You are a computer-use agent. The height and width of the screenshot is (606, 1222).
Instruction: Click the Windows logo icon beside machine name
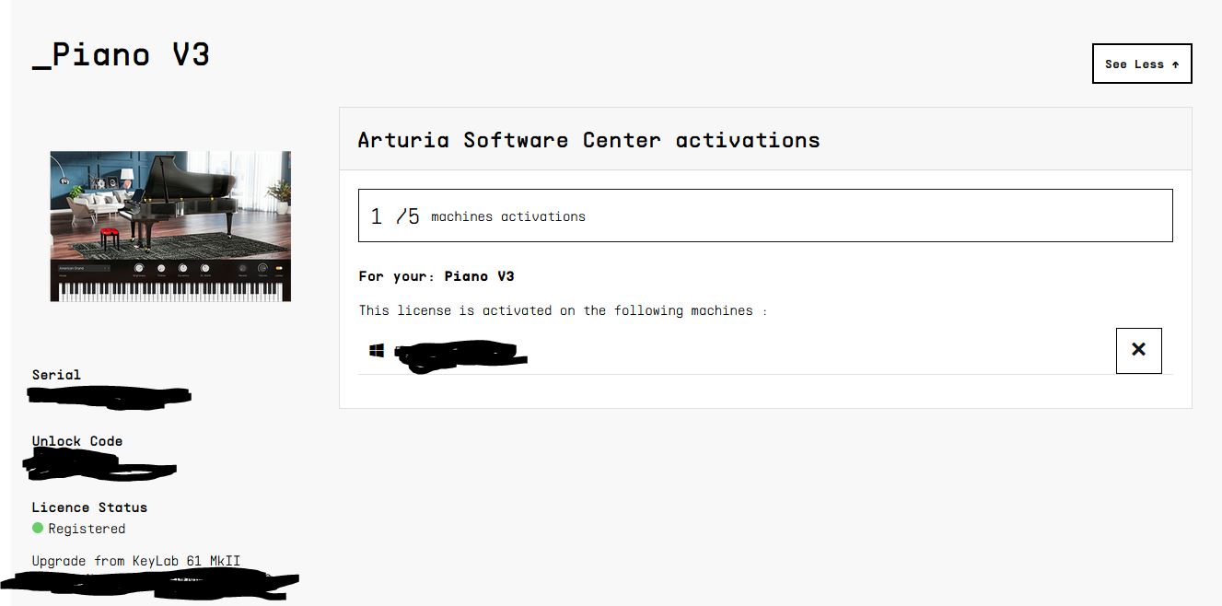(377, 350)
